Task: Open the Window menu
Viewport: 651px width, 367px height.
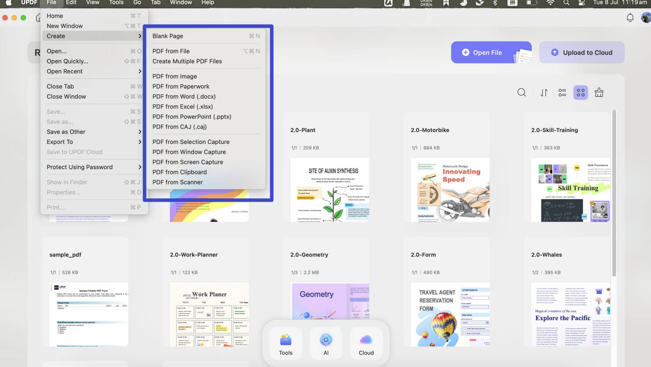Action: point(181,3)
